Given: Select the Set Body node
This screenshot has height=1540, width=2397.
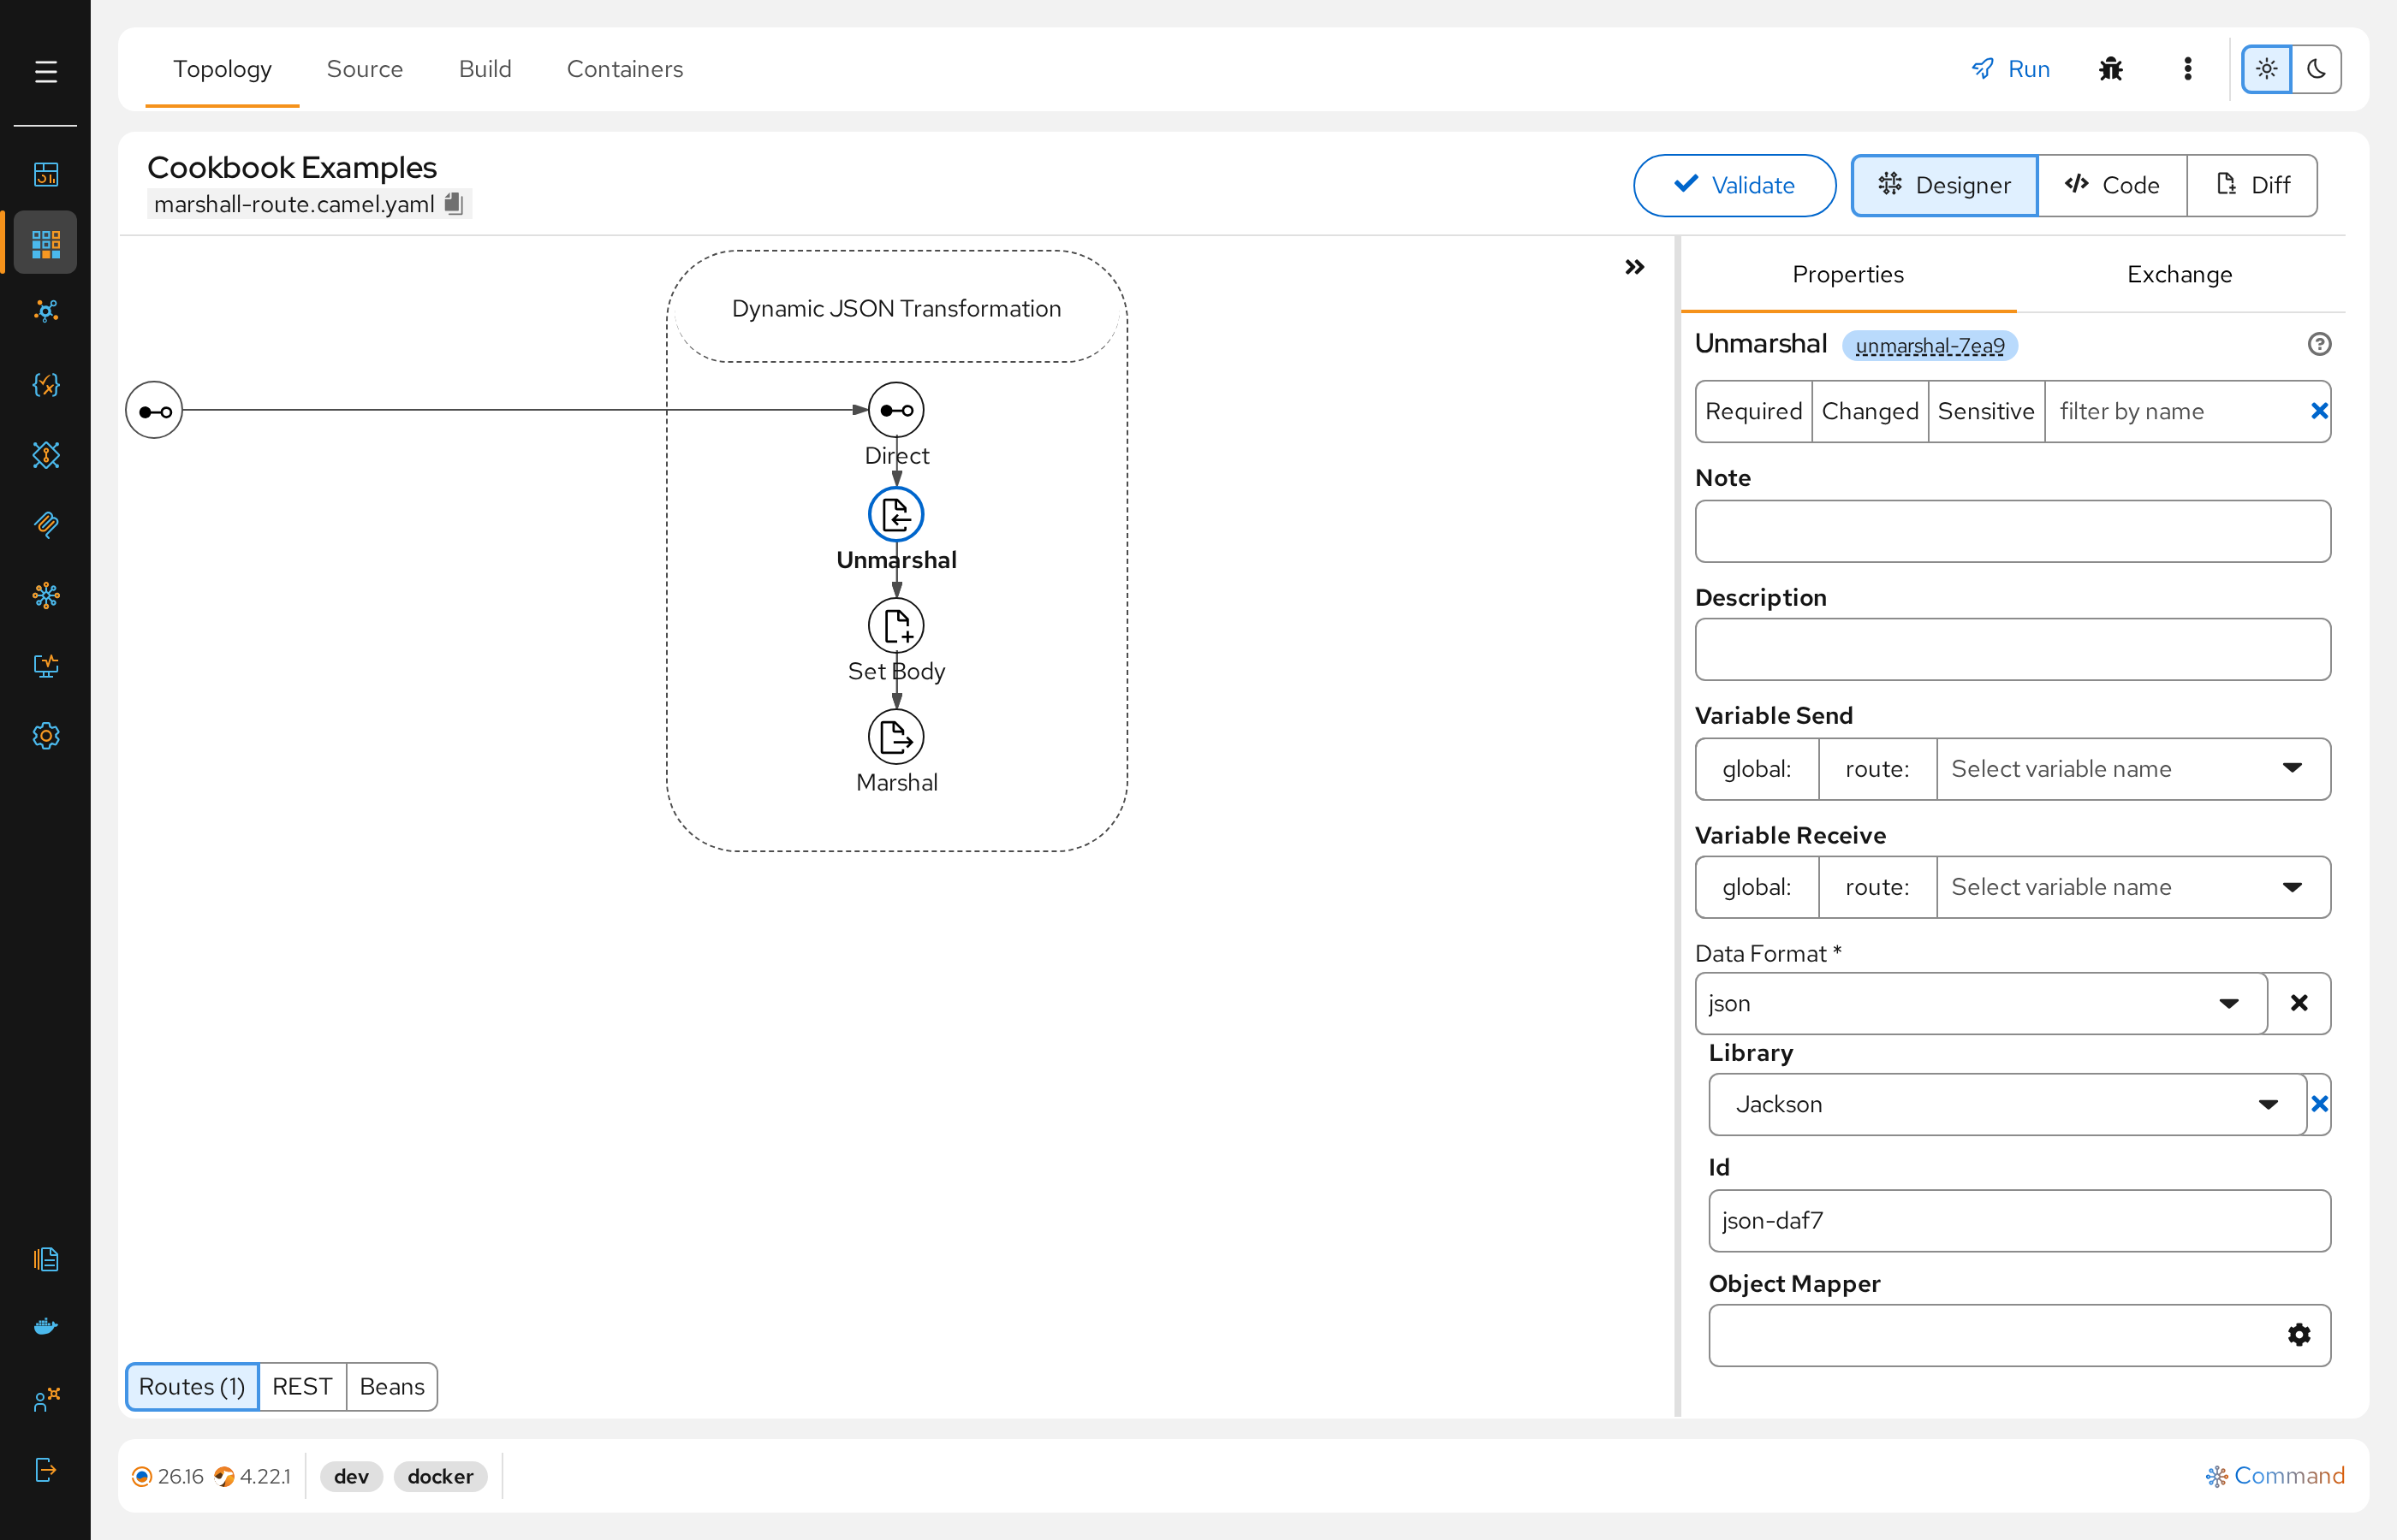Looking at the screenshot, I should coord(895,626).
